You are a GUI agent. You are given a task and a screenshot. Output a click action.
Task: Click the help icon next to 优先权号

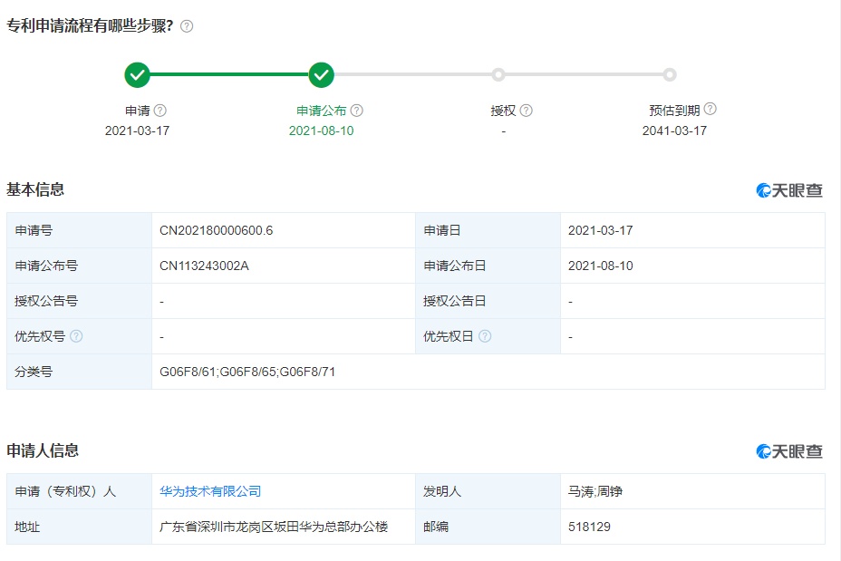point(77,336)
